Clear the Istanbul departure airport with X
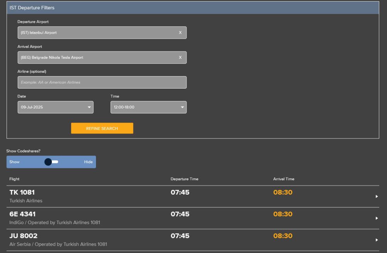The image size is (387, 253). coord(180,33)
